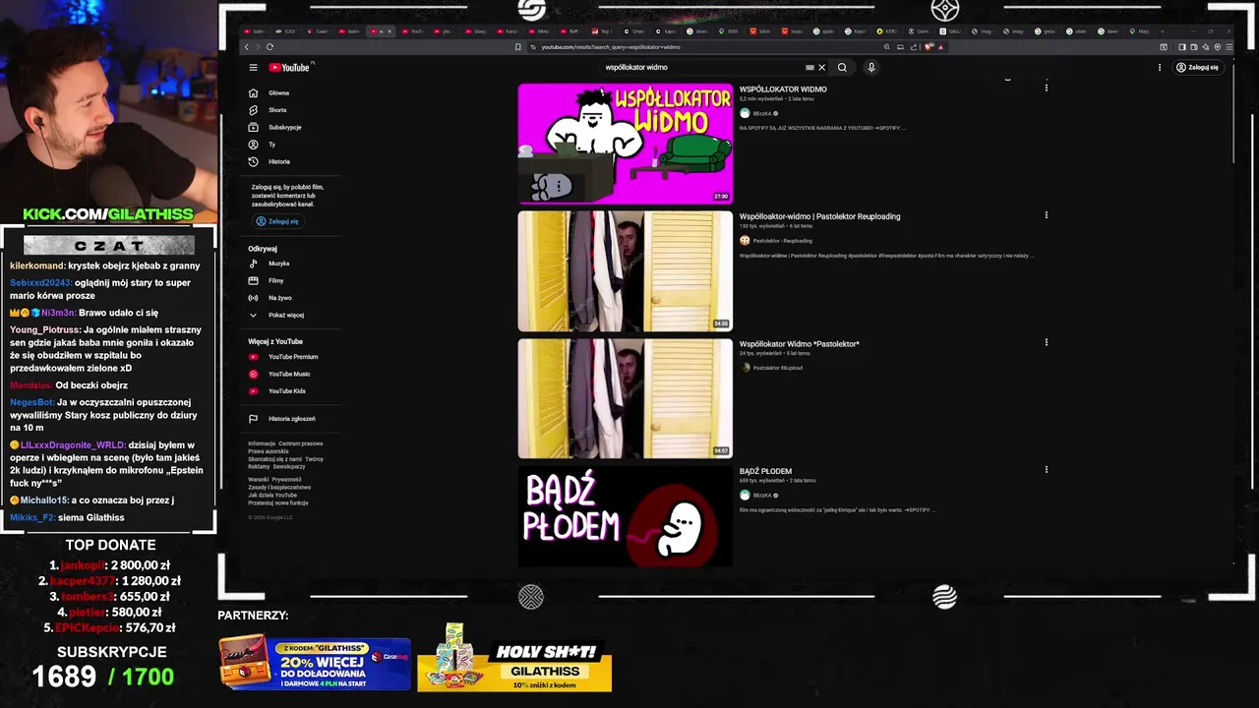Click Zasady i bezpieczeństwo footer link
This screenshot has height=708, width=1259.
279,487
